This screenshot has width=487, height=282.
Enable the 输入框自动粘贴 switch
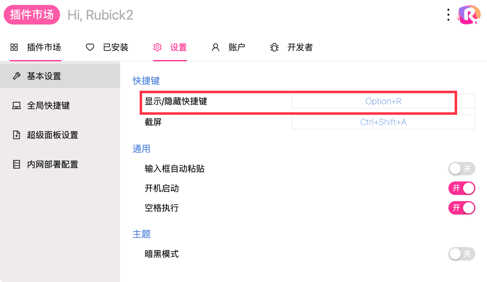[462, 169]
